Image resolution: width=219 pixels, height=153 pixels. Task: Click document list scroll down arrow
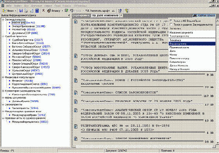(x=217, y=143)
